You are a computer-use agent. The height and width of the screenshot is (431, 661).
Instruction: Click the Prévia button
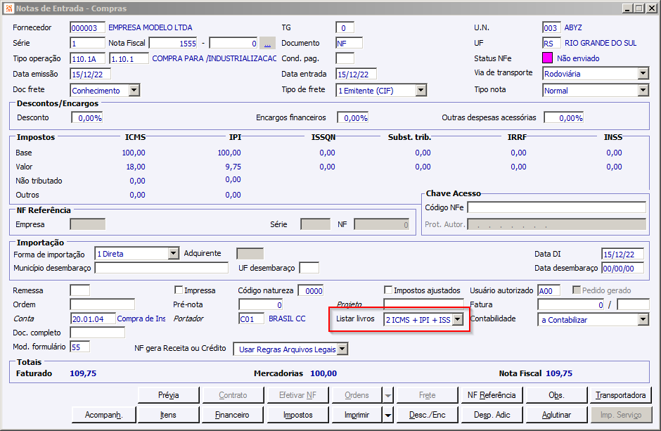coord(168,395)
